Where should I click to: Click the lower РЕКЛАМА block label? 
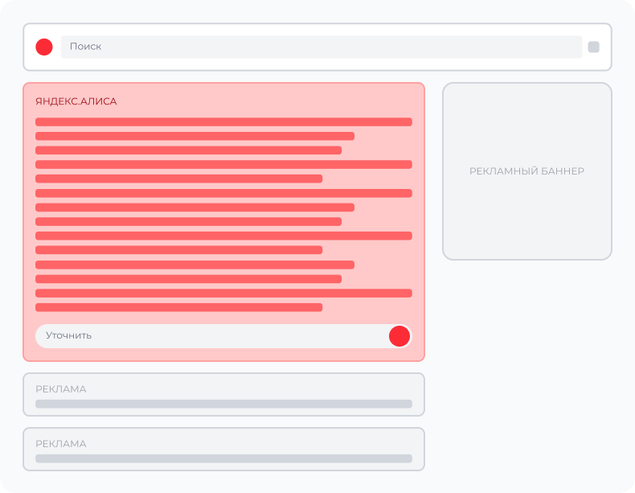[61, 444]
